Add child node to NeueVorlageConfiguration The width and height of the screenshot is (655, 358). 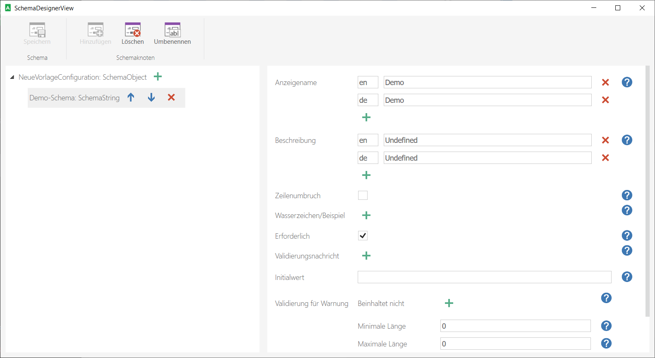158,77
